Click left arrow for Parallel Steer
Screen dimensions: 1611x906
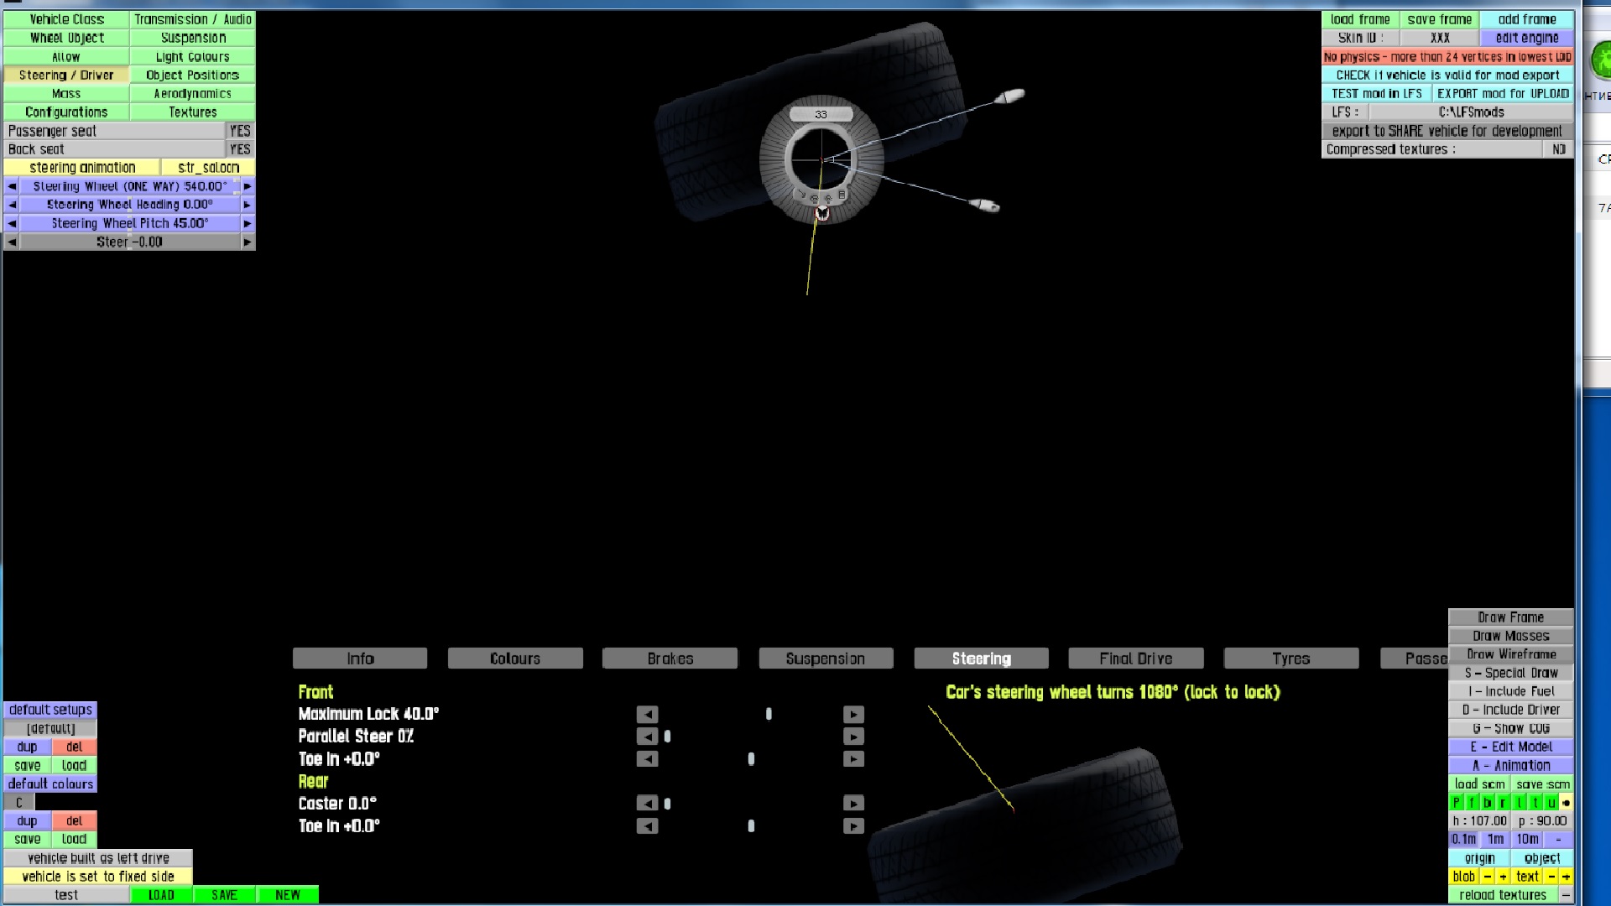[647, 737]
